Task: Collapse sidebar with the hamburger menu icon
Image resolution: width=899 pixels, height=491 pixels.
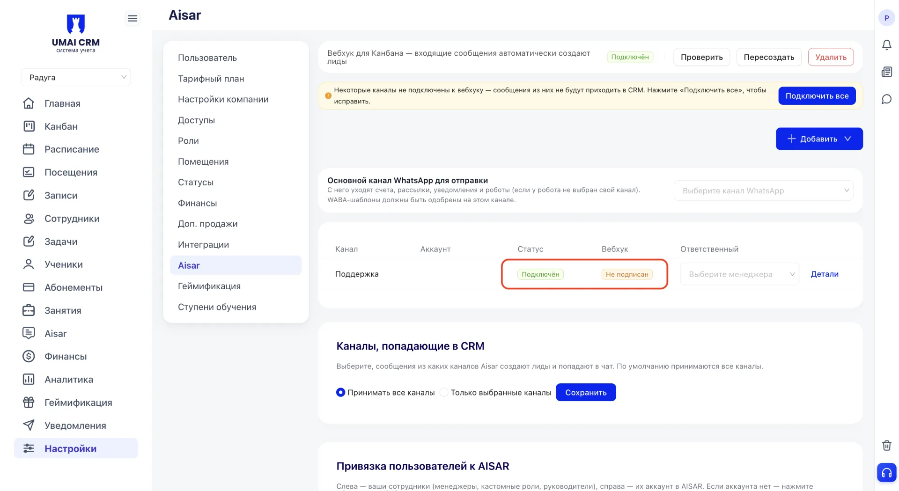Action: (x=133, y=18)
